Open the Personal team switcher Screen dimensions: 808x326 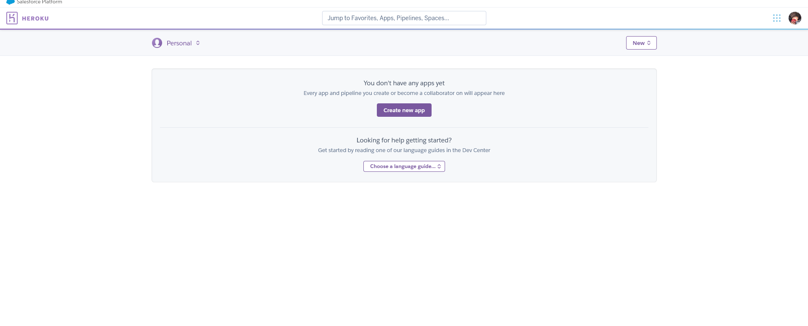pos(176,43)
